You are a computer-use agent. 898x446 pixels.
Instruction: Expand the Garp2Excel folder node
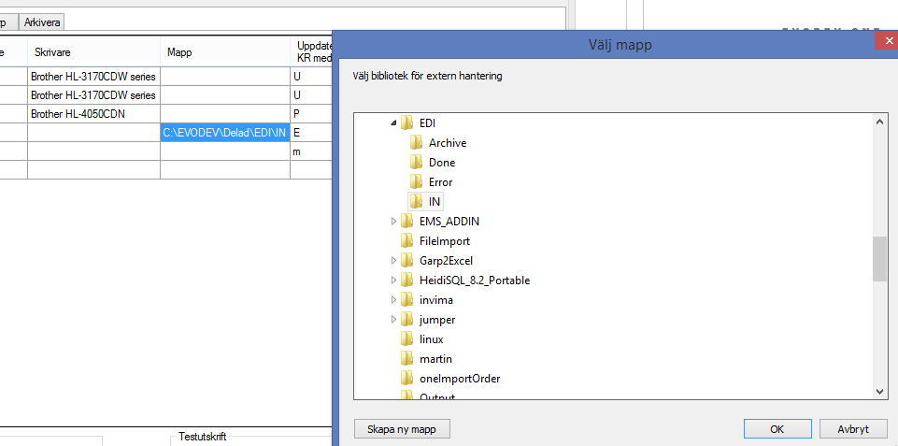393,260
